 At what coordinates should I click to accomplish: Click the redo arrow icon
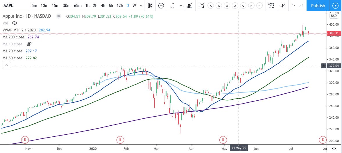301,6
